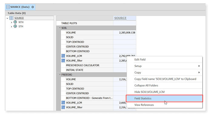Choose Hide SOIL\VOLUME_LCM
Screen dimensions: 214x120
[x=165, y=92]
